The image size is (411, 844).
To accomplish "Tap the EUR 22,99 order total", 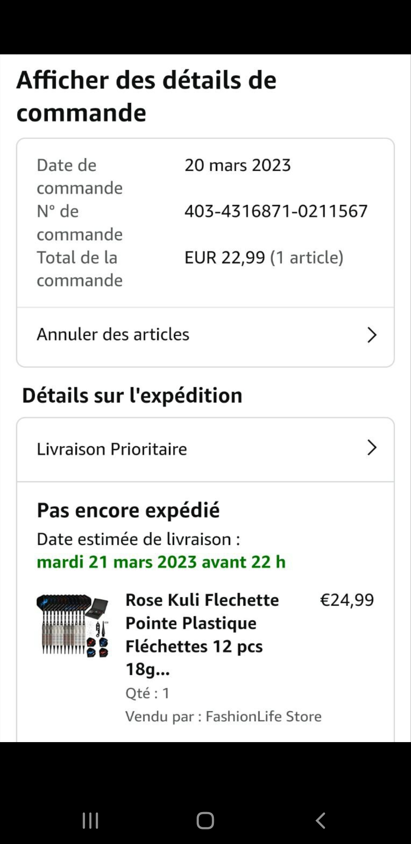I will [225, 257].
